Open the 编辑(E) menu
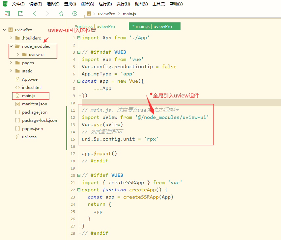The width and height of the screenshot is (281, 240). pos(36,4)
